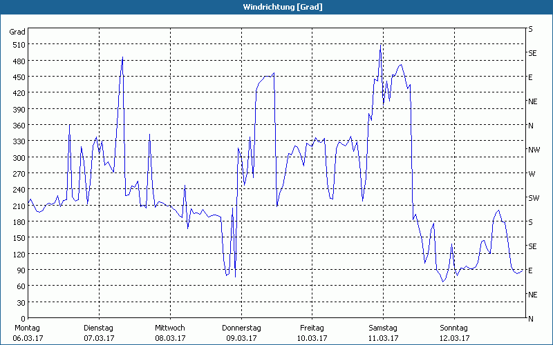Select the "E" compass label at the 450 gridline

(x=530, y=77)
